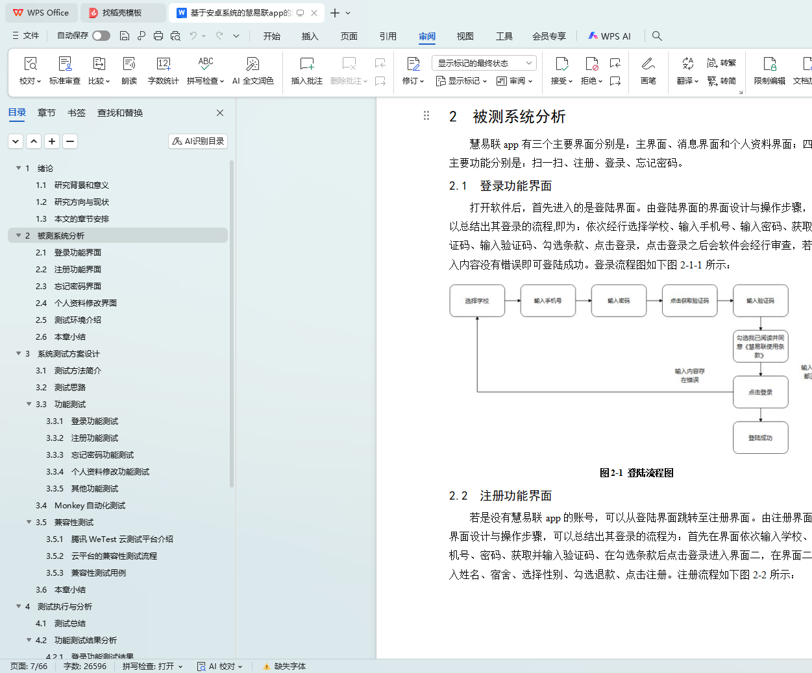Toggle the 自动保存 autosave switch
Viewport: 812px width, 673px height.
tap(101, 36)
